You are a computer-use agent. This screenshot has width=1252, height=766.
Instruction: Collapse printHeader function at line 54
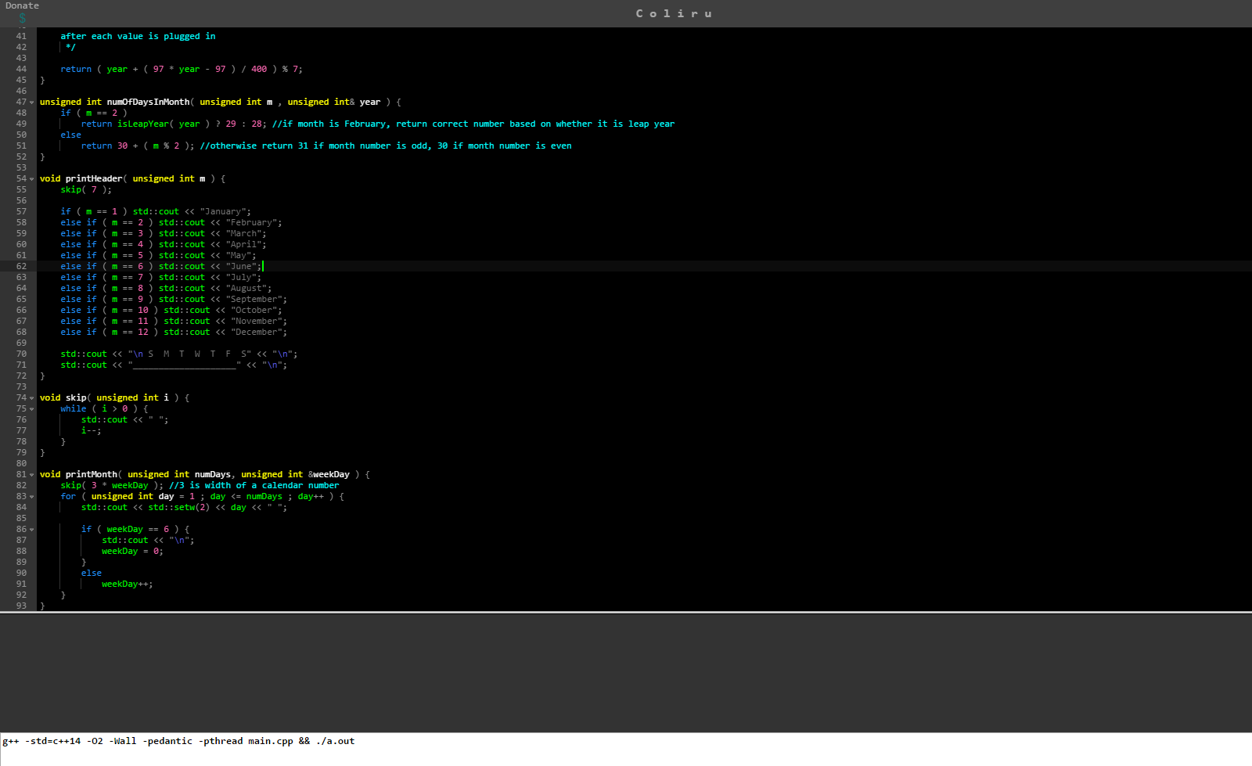coord(32,179)
